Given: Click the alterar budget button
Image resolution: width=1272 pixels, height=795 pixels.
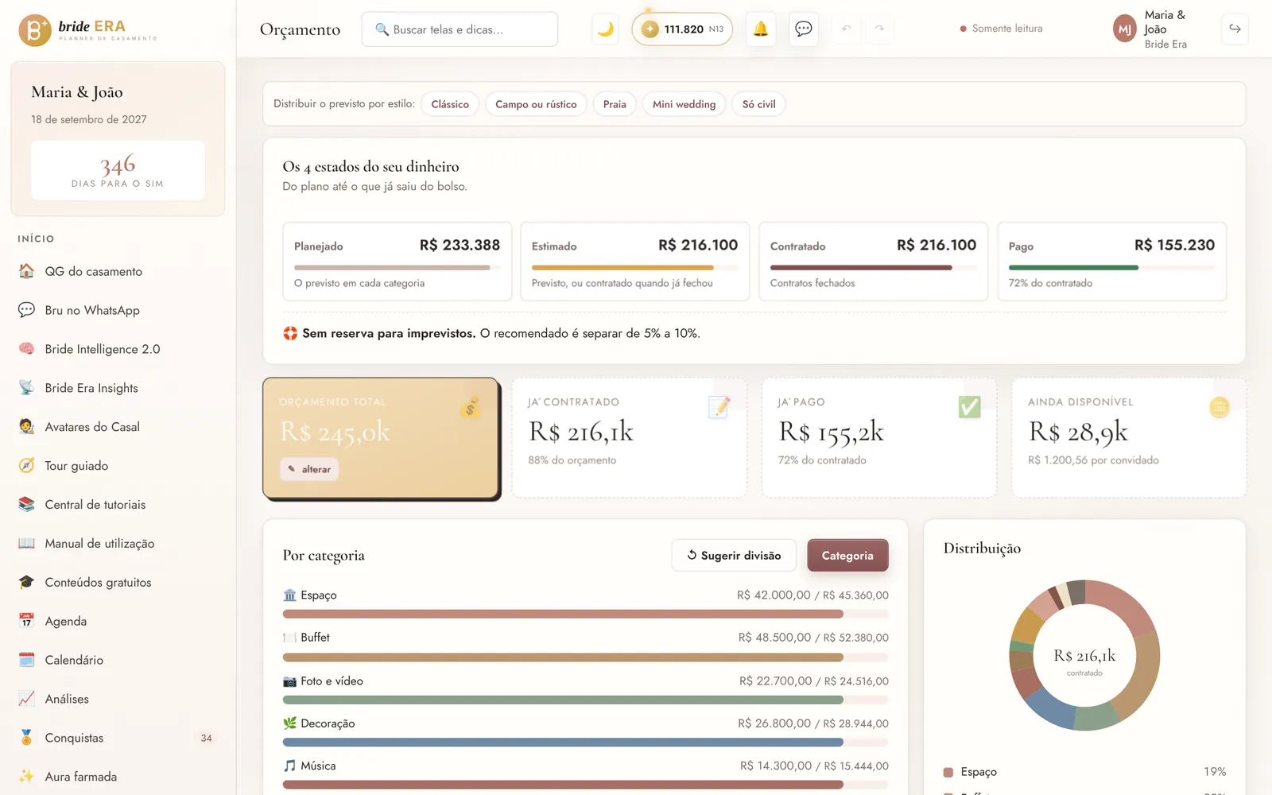Looking at the screenshot, I should pyautogui.click(x=309, y=469).
